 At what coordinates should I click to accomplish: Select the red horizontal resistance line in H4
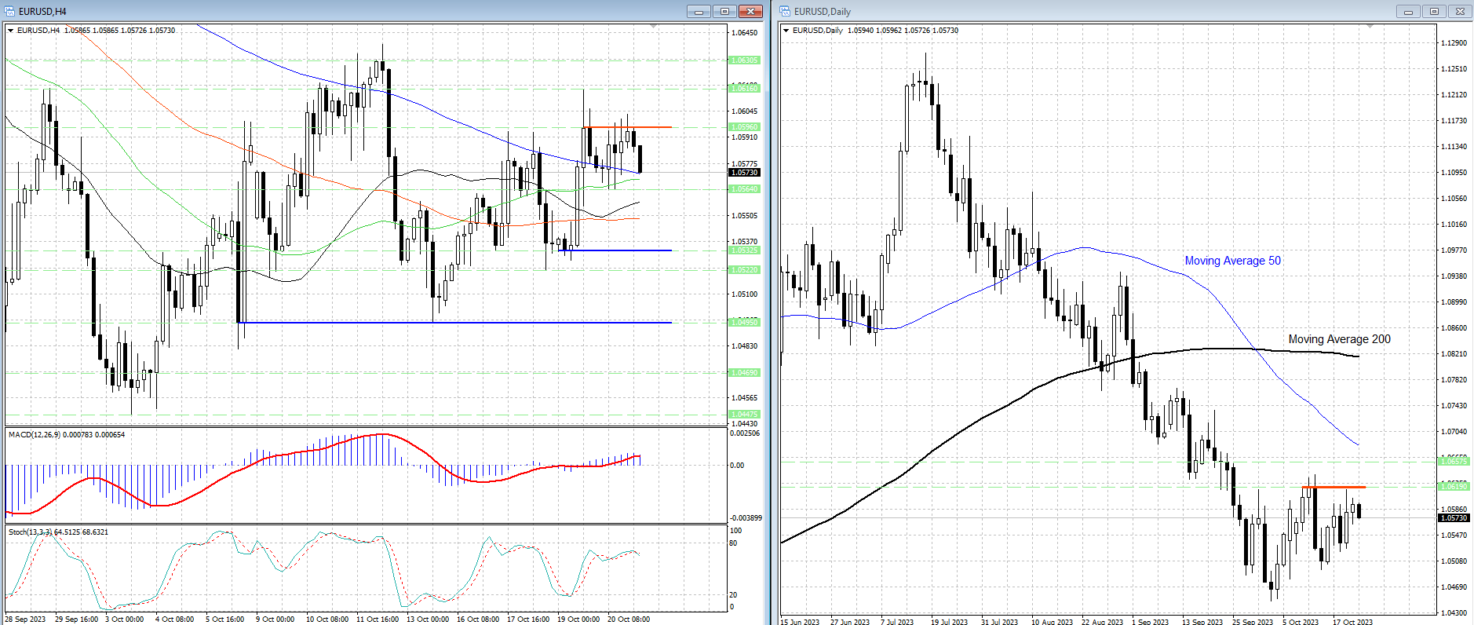[627, 127]
